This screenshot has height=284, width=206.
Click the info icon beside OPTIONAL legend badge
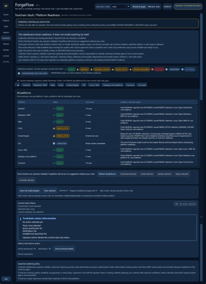(x=182, y=69)
